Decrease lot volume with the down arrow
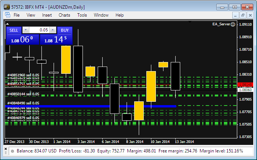This screenshot has height=160, width=257. [x=25, y=30]
